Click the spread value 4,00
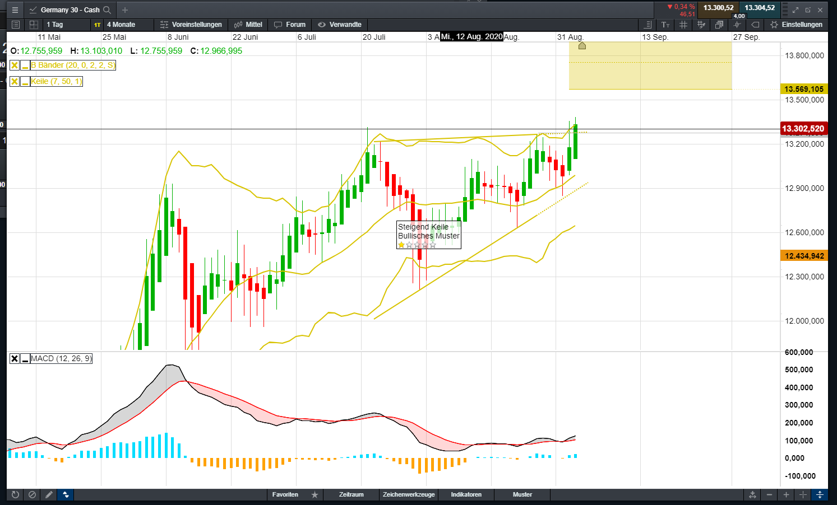Image resolution: width=837 pixels, height=505 pixels. pyautogui.click(x=739, y=16)
